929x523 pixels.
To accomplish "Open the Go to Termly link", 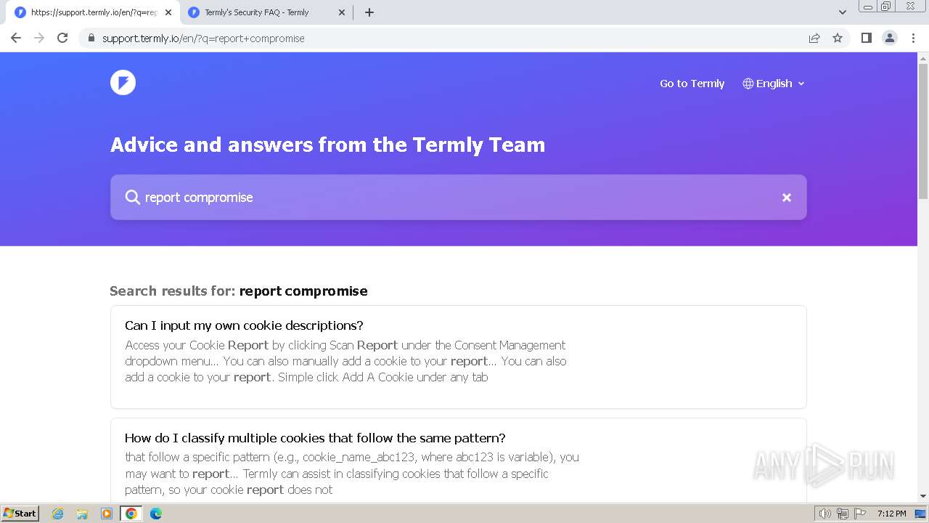I will pos(692,84).
